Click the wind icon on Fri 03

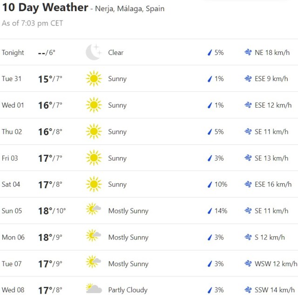[x=248, y=158]
